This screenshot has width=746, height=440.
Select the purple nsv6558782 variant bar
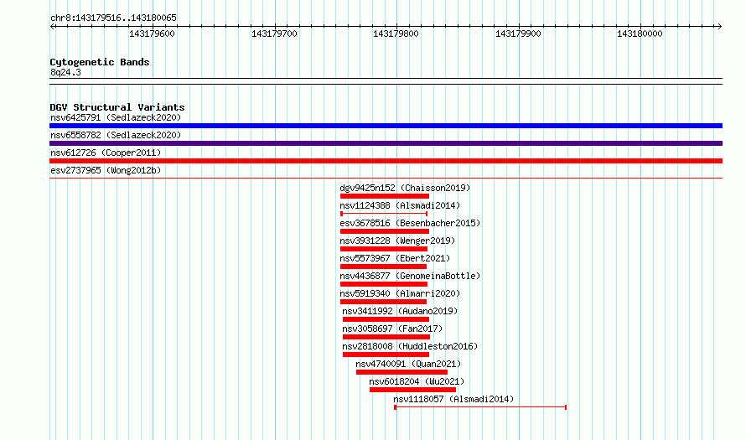click(386, 143)
